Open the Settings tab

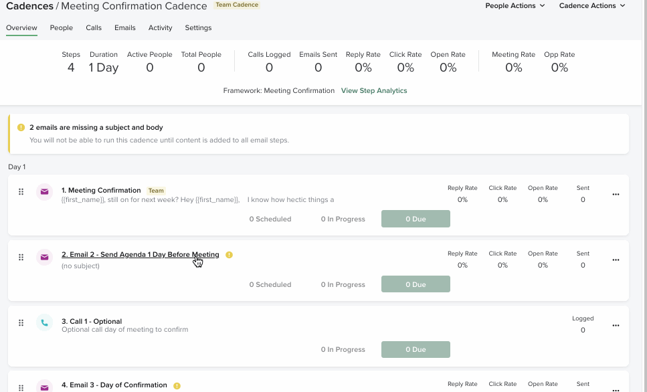point(198,28)
